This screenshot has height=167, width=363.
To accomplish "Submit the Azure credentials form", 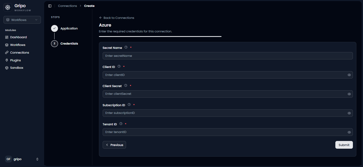I will coord(344,145).
